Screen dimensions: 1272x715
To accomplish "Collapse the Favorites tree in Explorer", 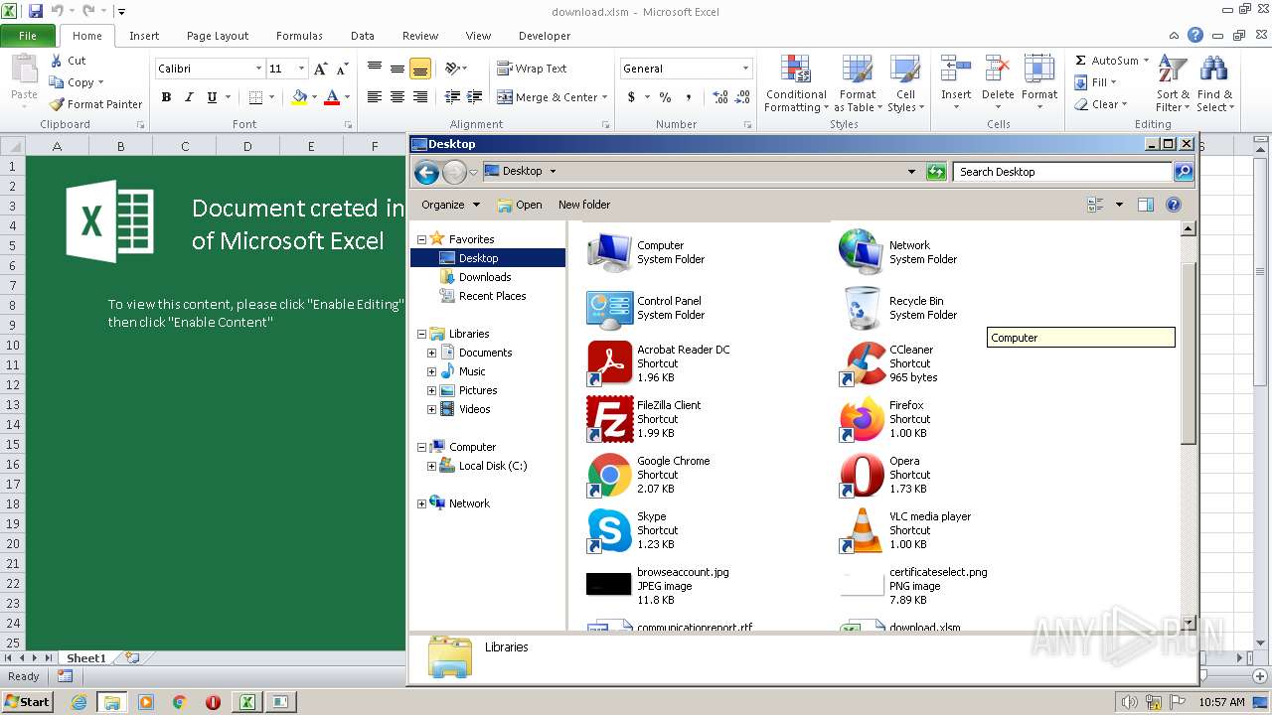I will pos(421,239).
